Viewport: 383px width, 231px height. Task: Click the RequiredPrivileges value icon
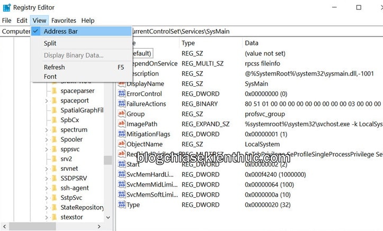click(x=121, y=154)
